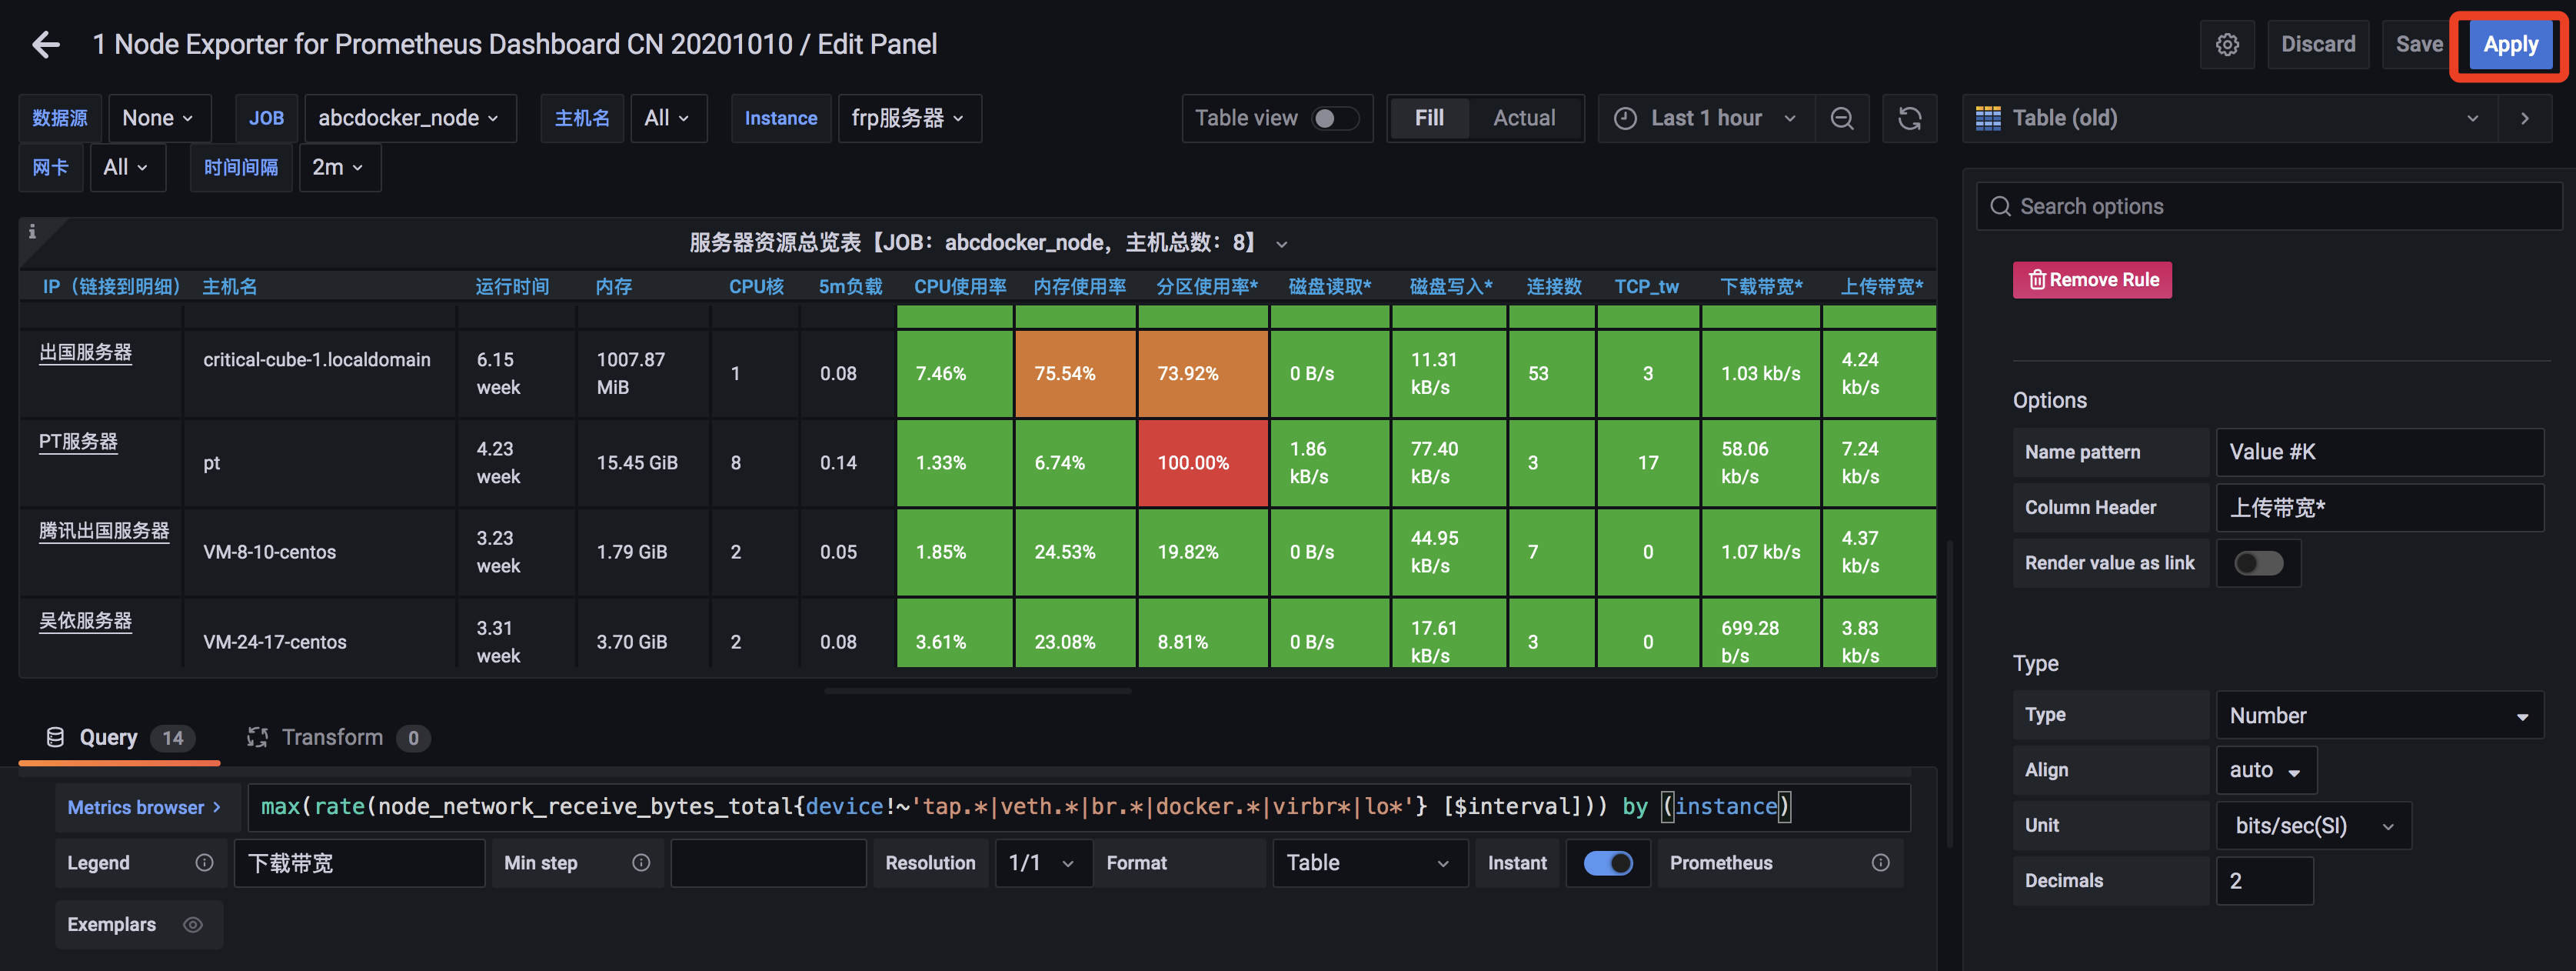Click the search magnifier icon in options

tap(2000, 206)
